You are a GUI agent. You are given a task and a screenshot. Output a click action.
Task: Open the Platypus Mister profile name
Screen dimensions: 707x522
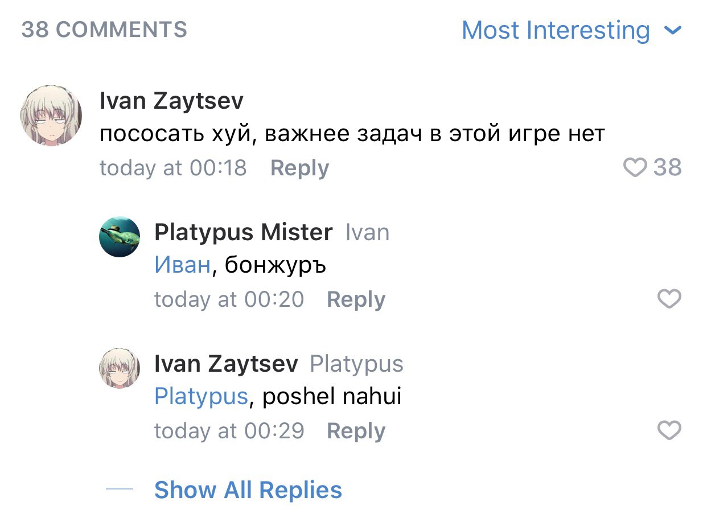[x=243, y=232]
